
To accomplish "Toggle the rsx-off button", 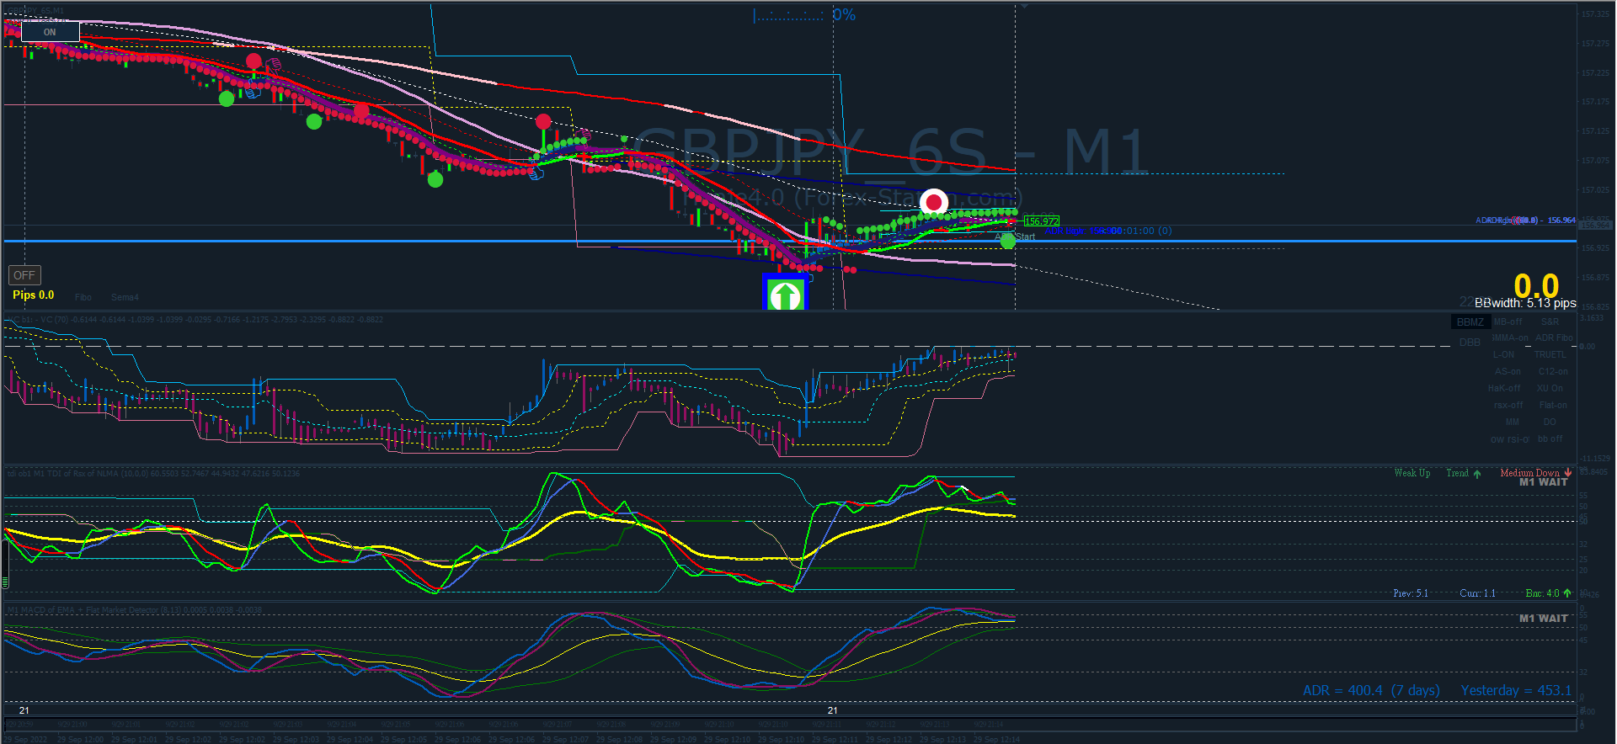I will click(1508, 406).
